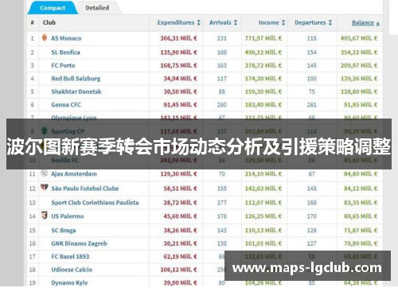The width and height of the screenshot is (398, 288).
Task: Open Dynamo Kyiv club link
Action: (x=69, y=283)
